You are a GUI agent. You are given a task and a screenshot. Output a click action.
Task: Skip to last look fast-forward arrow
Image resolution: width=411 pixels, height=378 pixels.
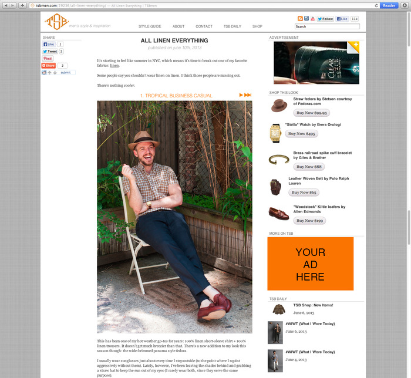point(248,95)
